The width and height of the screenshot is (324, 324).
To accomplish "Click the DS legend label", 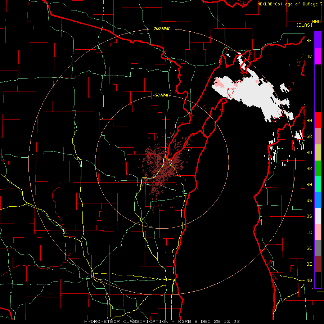I will [x=309, y=216].
